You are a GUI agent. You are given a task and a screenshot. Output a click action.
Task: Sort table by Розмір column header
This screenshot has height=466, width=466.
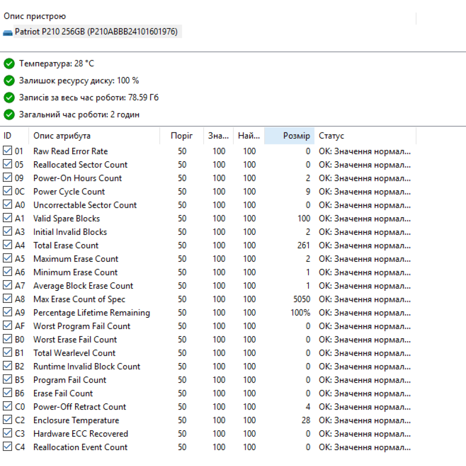[x=289, y=136]
